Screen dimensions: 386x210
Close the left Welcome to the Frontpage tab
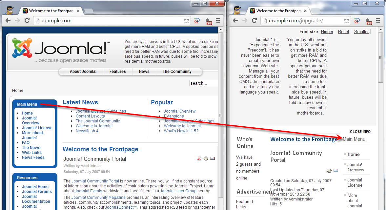coord(78,11)
